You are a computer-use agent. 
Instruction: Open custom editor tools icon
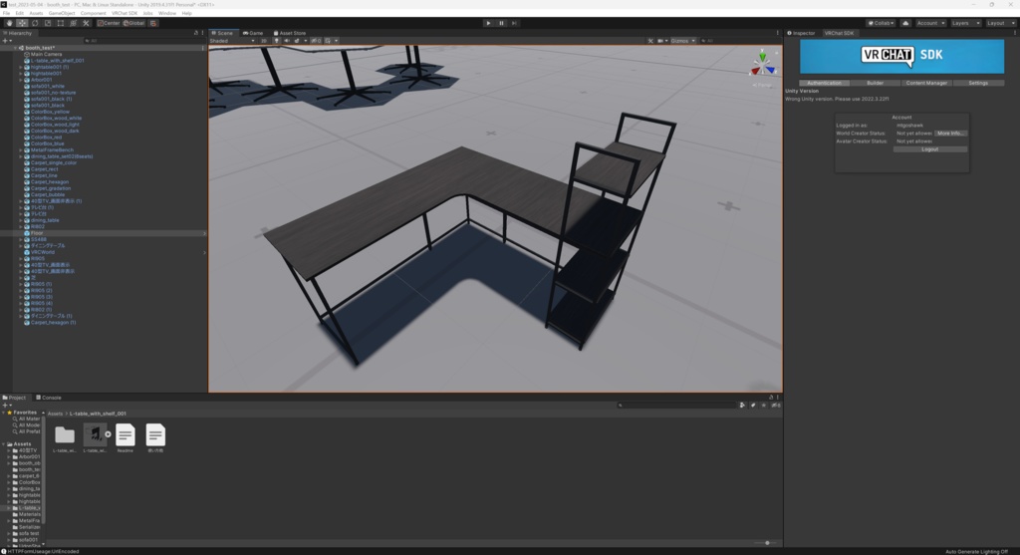[x=86, y=23]
